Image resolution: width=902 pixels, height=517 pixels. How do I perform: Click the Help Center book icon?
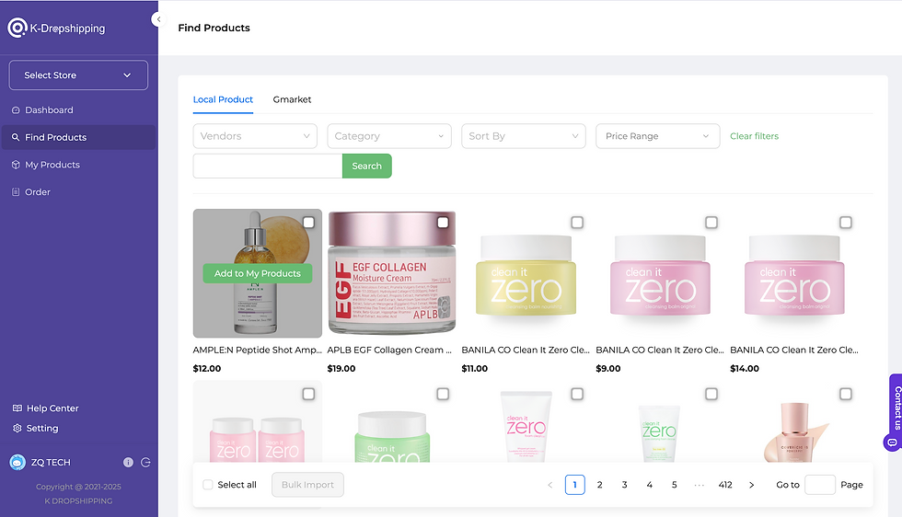17,408
